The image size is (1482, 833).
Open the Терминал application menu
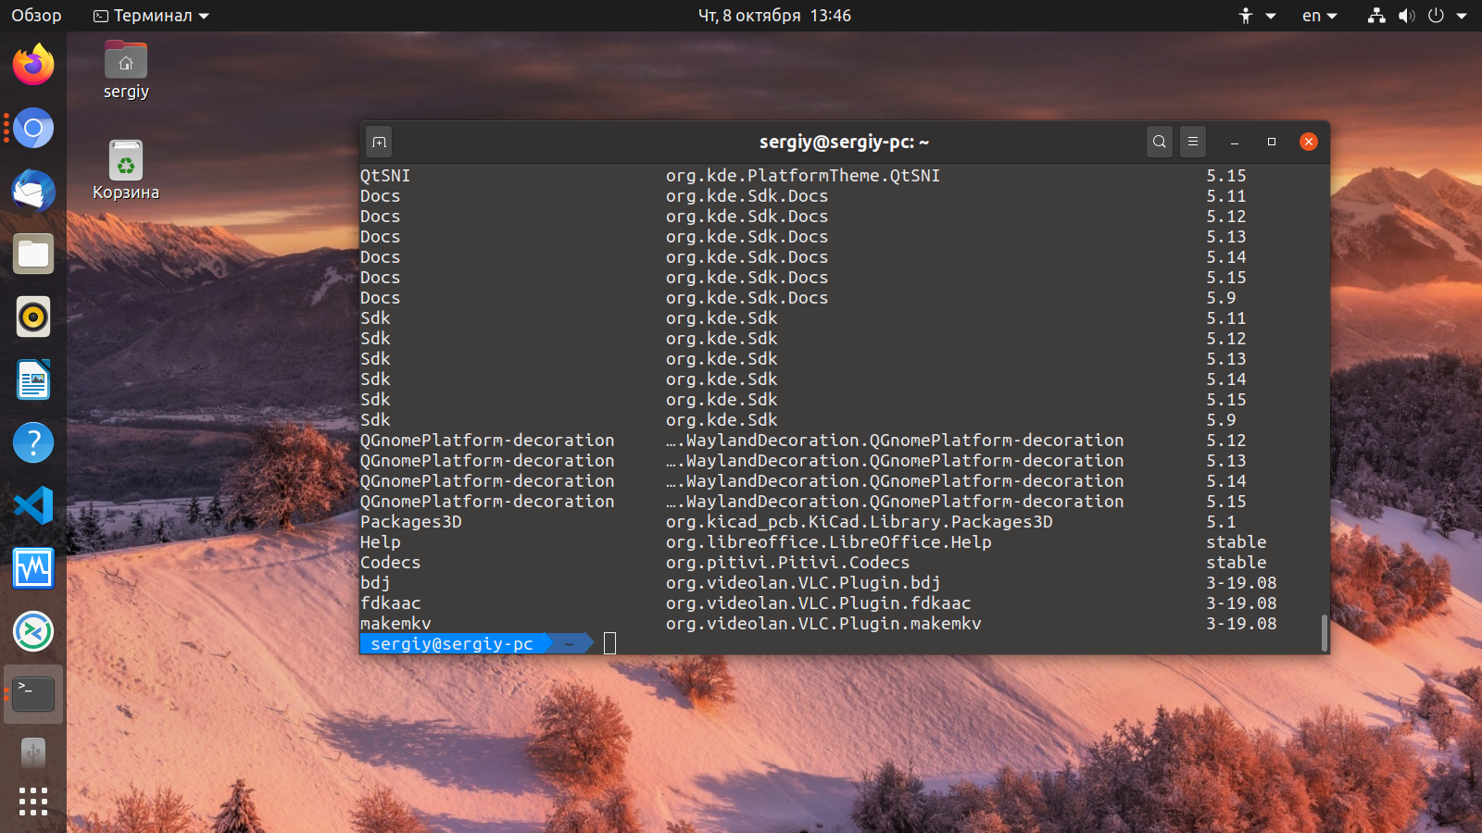[x=152, y=16]
